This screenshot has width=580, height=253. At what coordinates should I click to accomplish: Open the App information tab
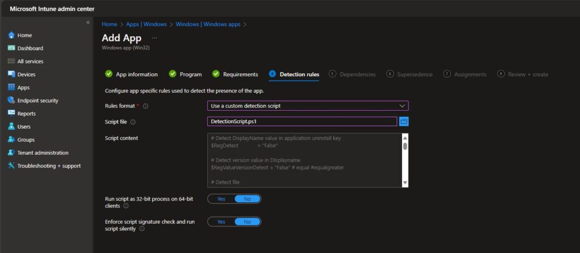point(131,74)
